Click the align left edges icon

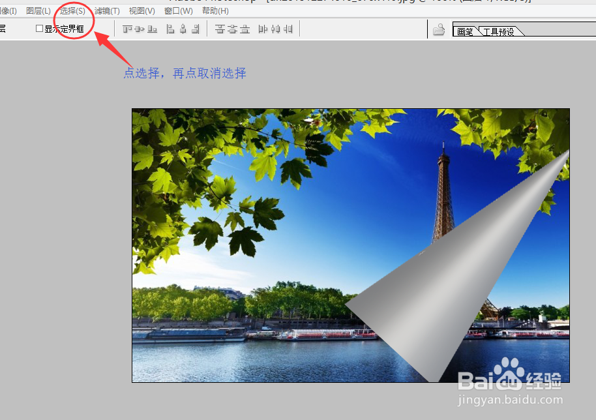[171, 29]
